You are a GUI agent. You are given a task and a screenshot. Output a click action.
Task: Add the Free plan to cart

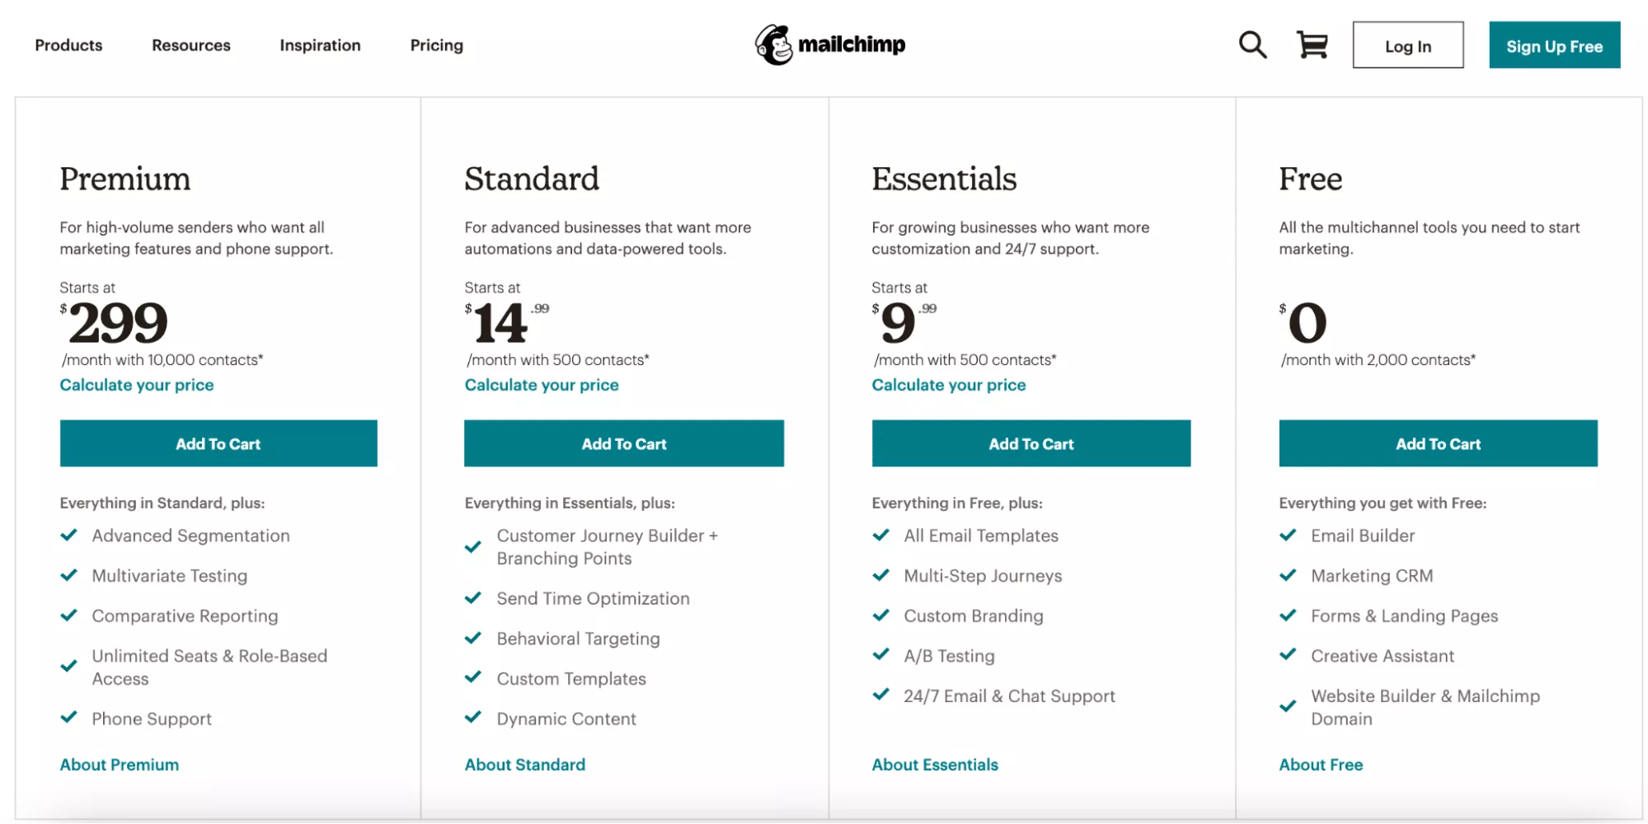[1437, 443]
